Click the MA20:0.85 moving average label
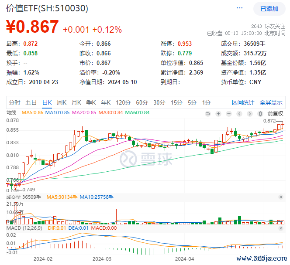Image resolution: width=290 pixels, height=265 pixels. point(84,112)
